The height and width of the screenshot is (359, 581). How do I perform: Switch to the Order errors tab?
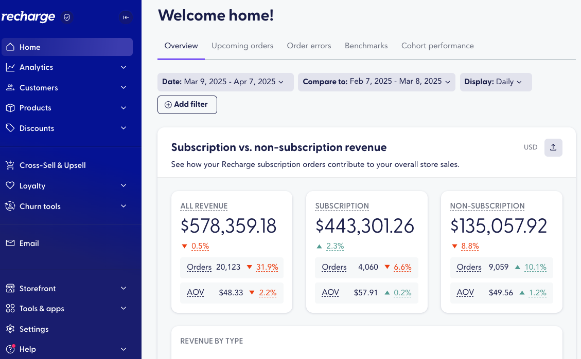pyautogui.click(x=309, y=46)
